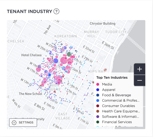The height and width of the screenshot is (137, 153).
Task: Select the Food & Beverage legend swatch
Action: (x=98, y=95)
